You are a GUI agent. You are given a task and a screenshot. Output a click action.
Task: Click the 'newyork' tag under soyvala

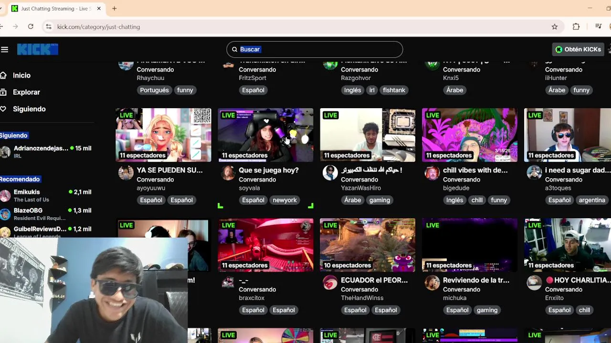coord(284,200)
